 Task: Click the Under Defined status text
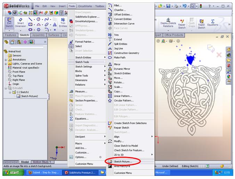170,166
